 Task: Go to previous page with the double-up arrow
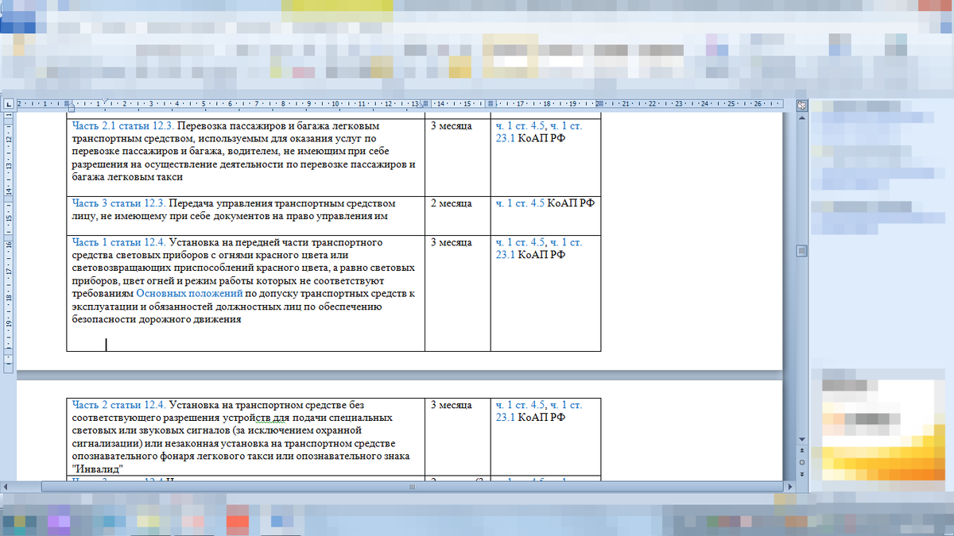tap(801, 450)
